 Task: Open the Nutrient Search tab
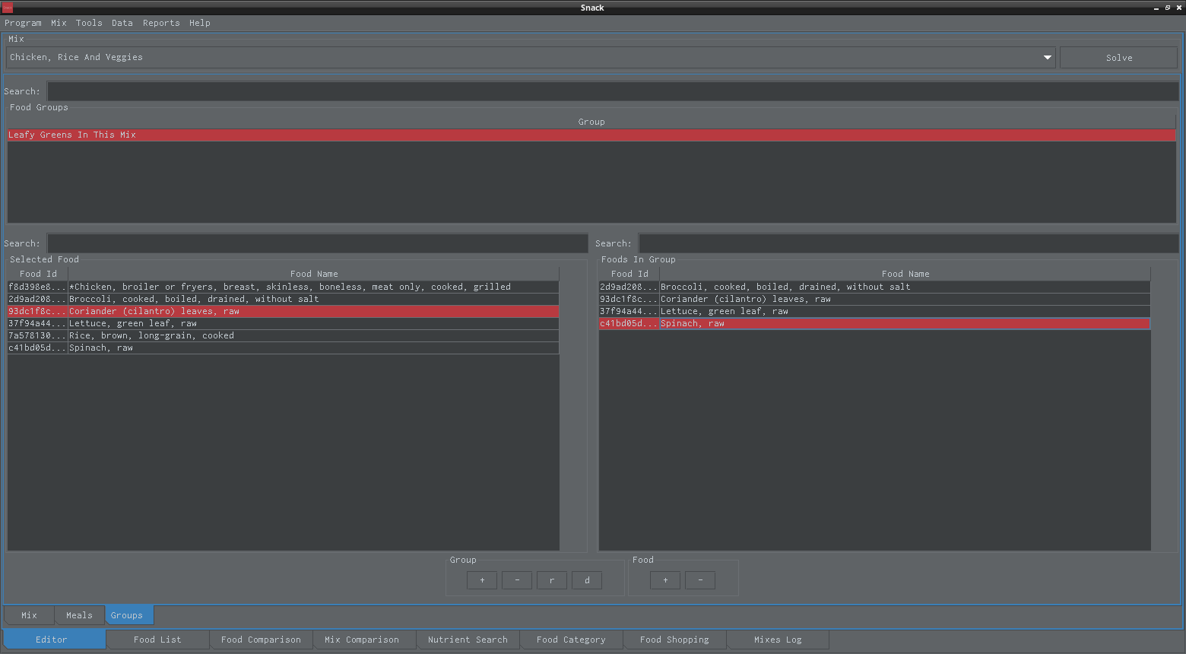[468, 640]
